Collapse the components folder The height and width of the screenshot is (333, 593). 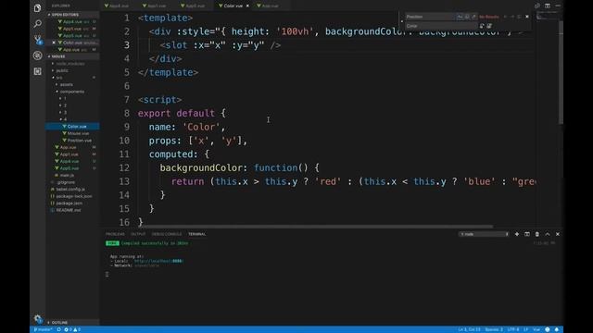72,92
